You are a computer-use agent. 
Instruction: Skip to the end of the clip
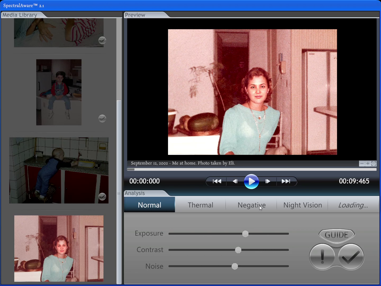pyautogui.click(x=286, y=181)
